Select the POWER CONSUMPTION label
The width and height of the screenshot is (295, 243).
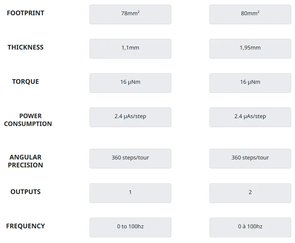[x=28, y=120]
